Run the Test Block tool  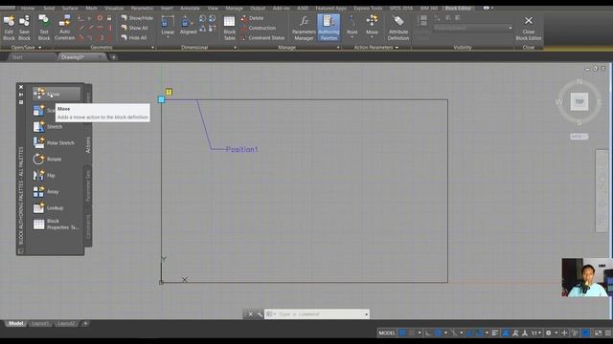(x=44, y=28)
